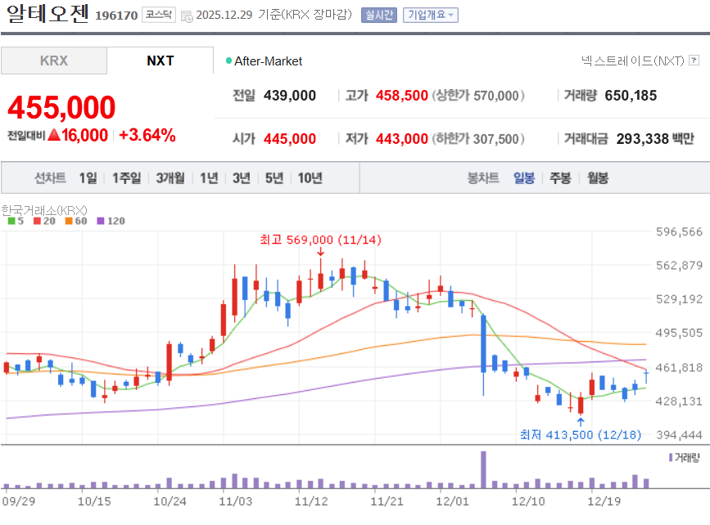Screen dimensions: 710x525
Task: Click the green After-Market status dot
Action: click(228, 61)
